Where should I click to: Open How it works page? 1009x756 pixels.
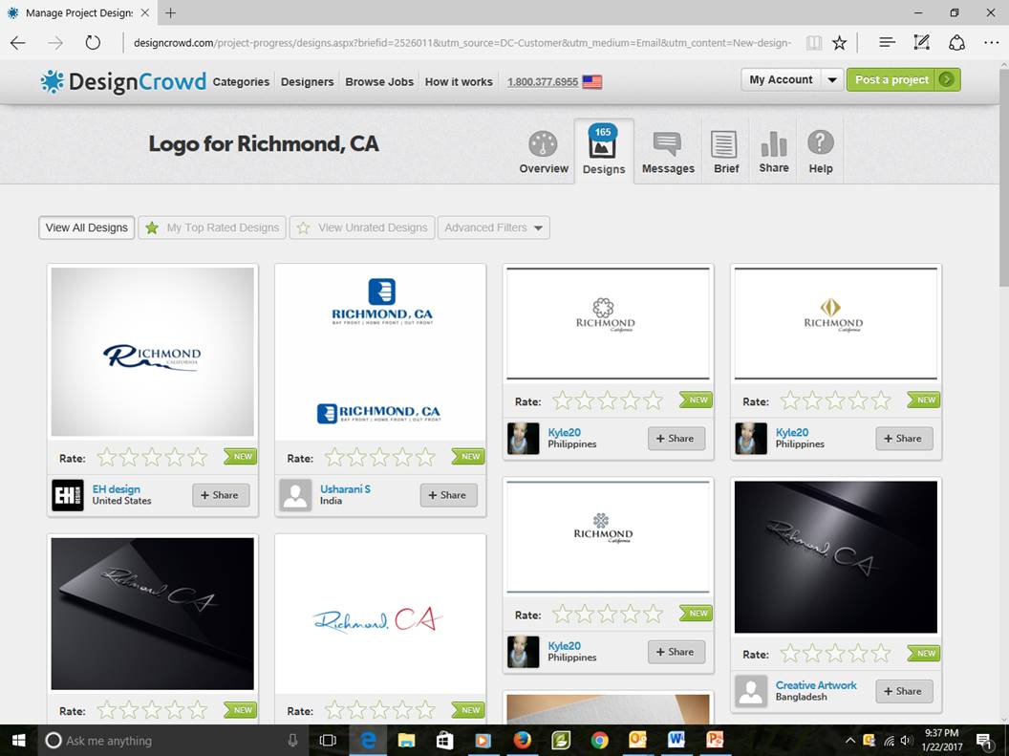pos(459,81)
